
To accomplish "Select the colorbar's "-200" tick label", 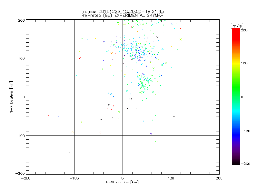I will click(245, 164).
